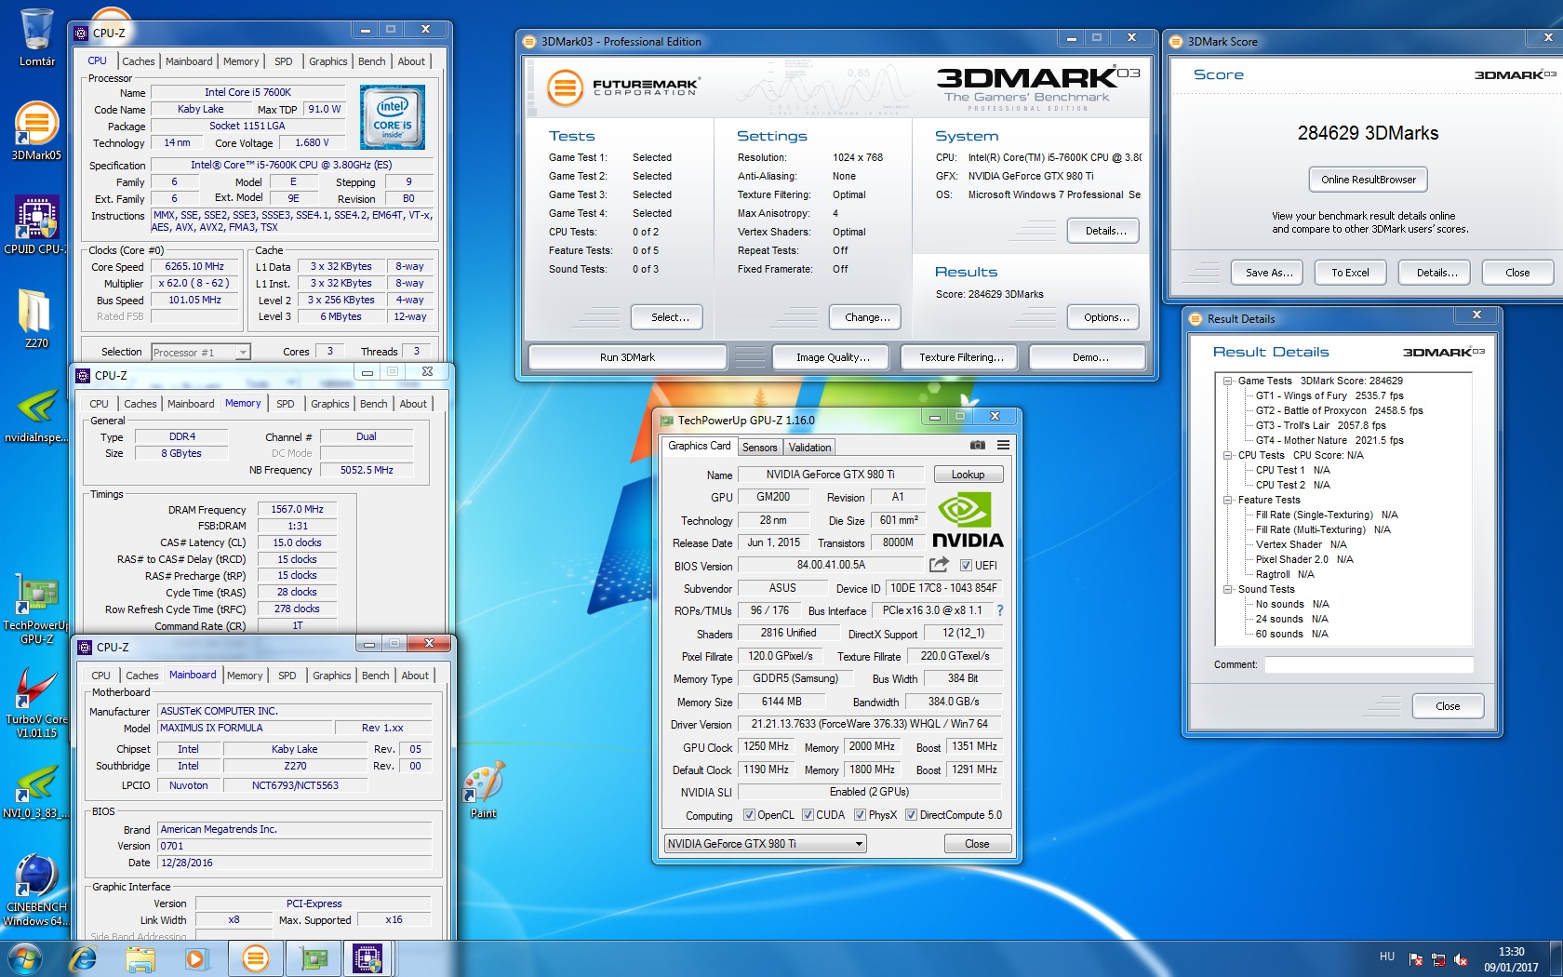
Task: Collapse the CPU Tests tree node
Action: pyautogui.click(x=1228, y=455)
